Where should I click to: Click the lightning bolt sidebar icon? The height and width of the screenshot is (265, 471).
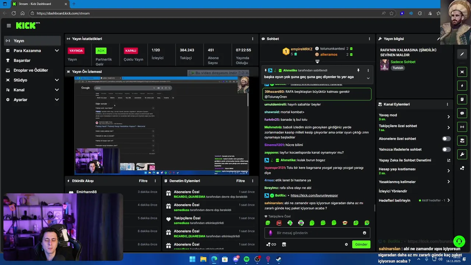click(462, 86)
